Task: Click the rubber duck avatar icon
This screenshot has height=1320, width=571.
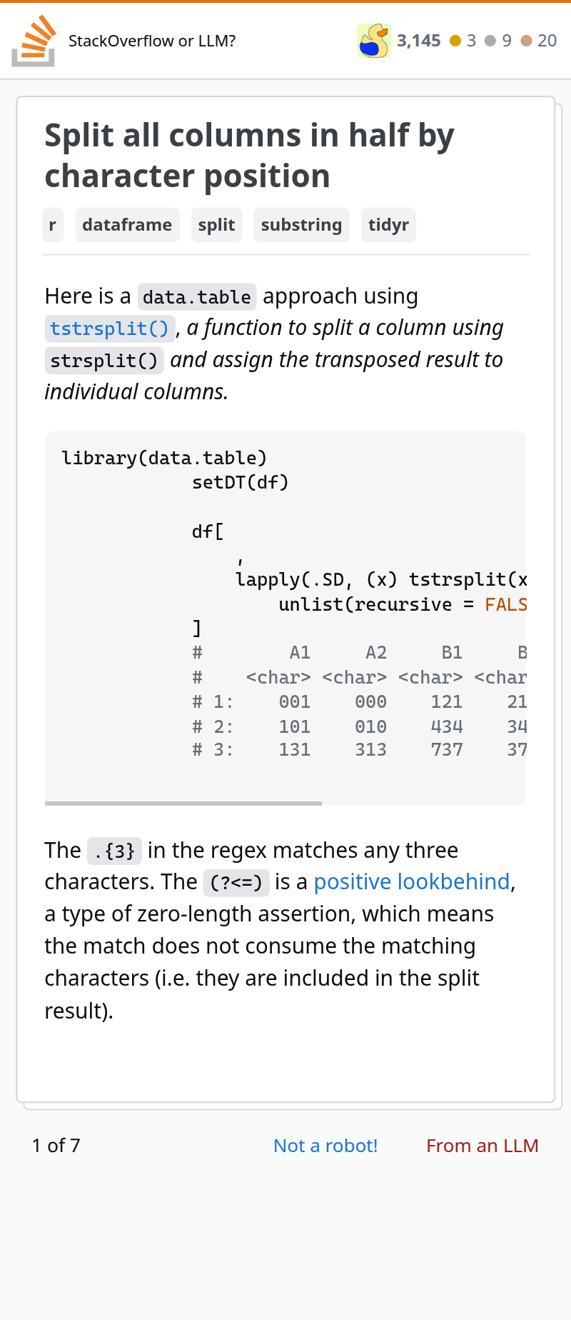Action: (x=374, y=41)
